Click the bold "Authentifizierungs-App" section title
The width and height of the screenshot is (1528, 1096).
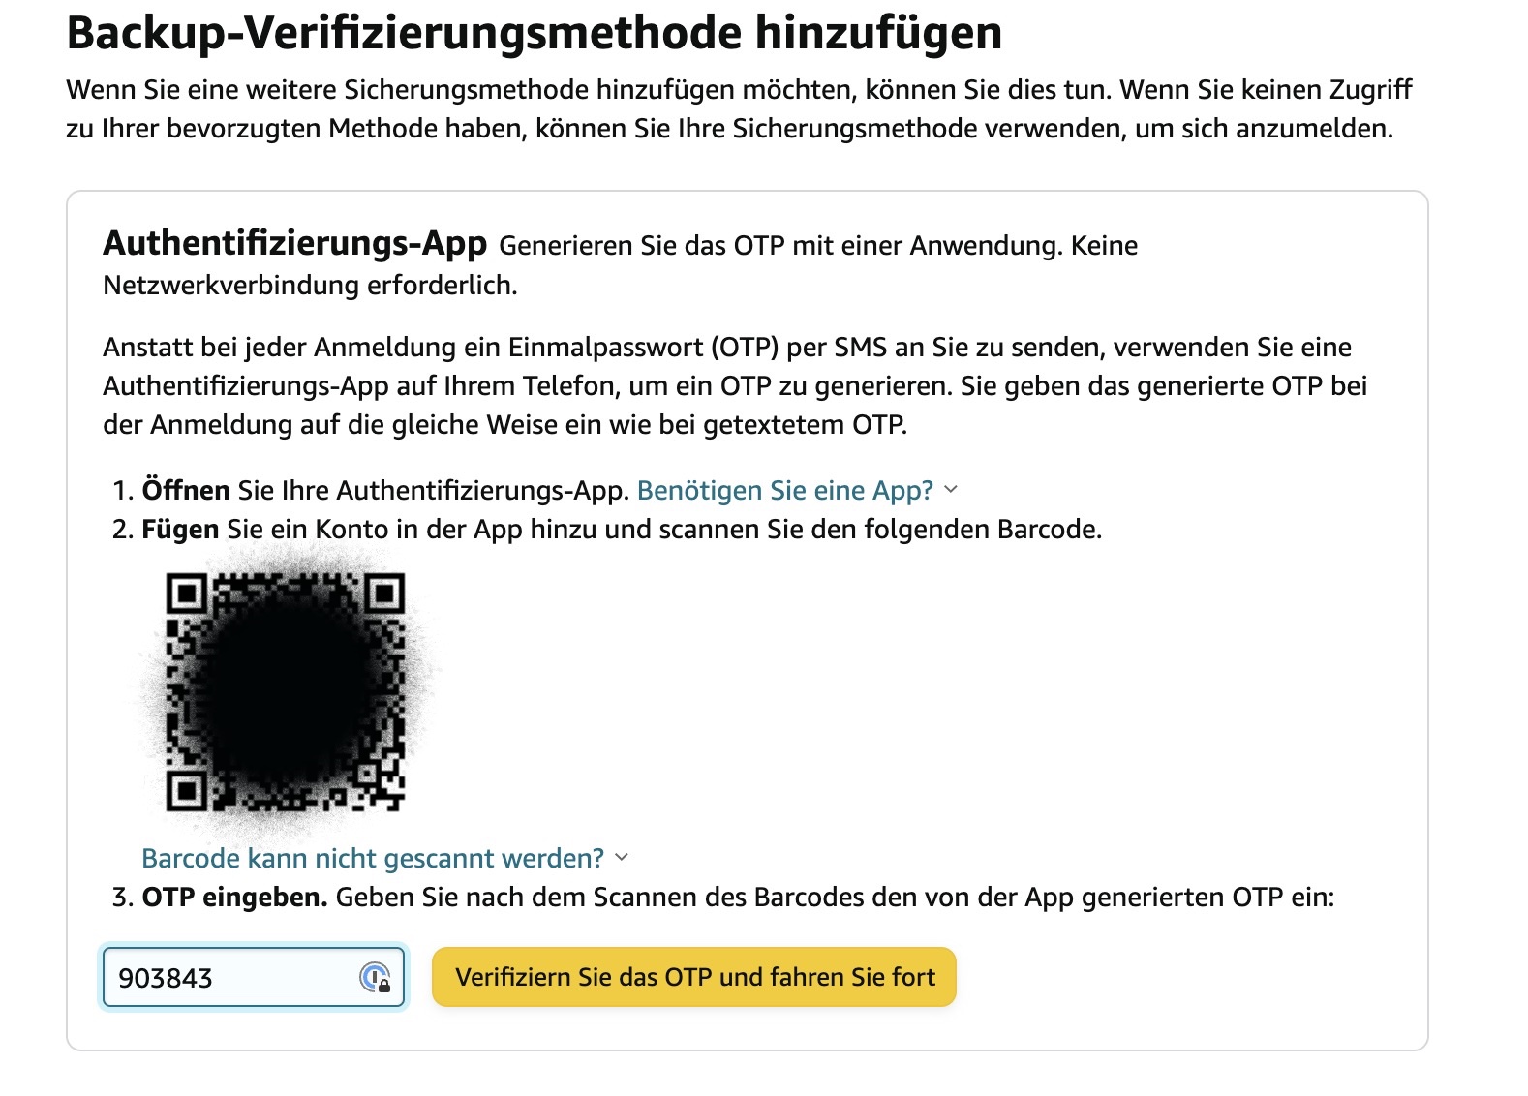coord(295,244)
